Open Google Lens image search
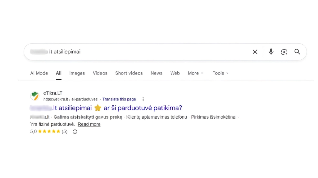Viewport: 318px width, 178px height. (x=284, y=52)
